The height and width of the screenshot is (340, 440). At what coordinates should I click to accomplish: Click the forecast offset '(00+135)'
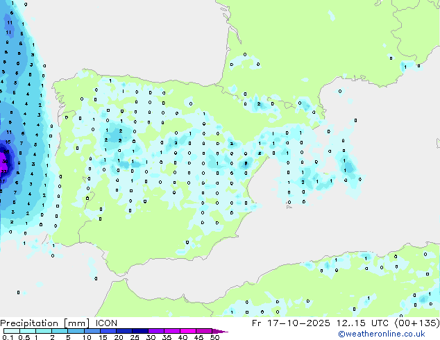(417, 323)
